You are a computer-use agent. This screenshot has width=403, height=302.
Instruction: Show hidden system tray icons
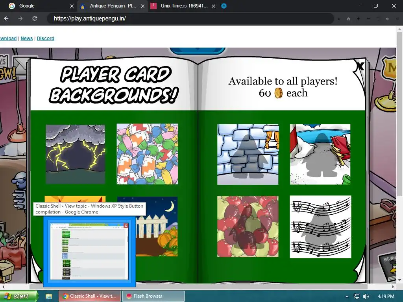tap(347, 296)
